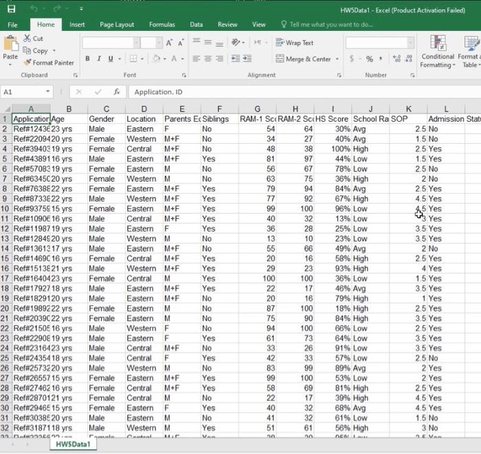Viewport: 481px width, 454px height.
Task: Cut the selection with the scissors button
Action: 33,39
